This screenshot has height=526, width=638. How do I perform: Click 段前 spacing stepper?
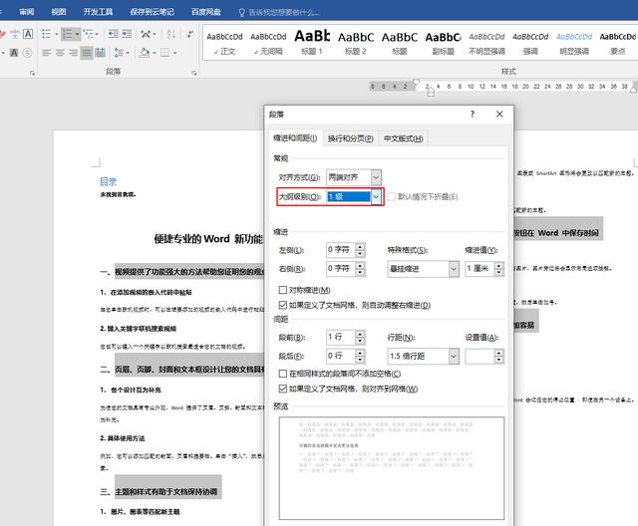click(x=360, y=337)
